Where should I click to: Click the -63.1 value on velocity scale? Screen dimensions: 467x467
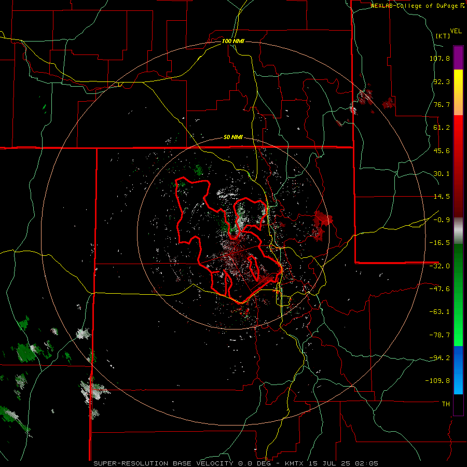[439, 312]
